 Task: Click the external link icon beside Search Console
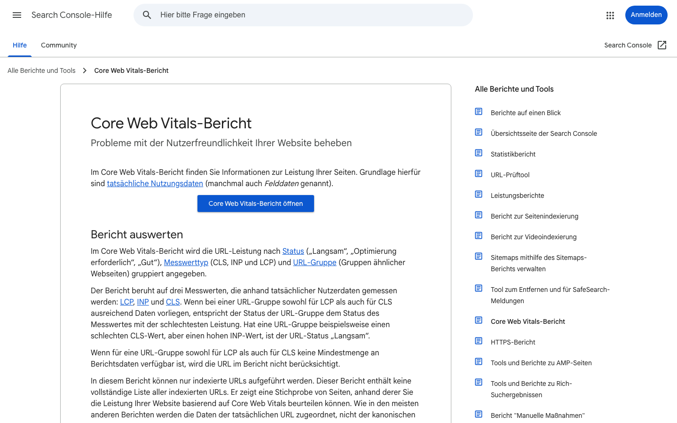click(662, 45)
